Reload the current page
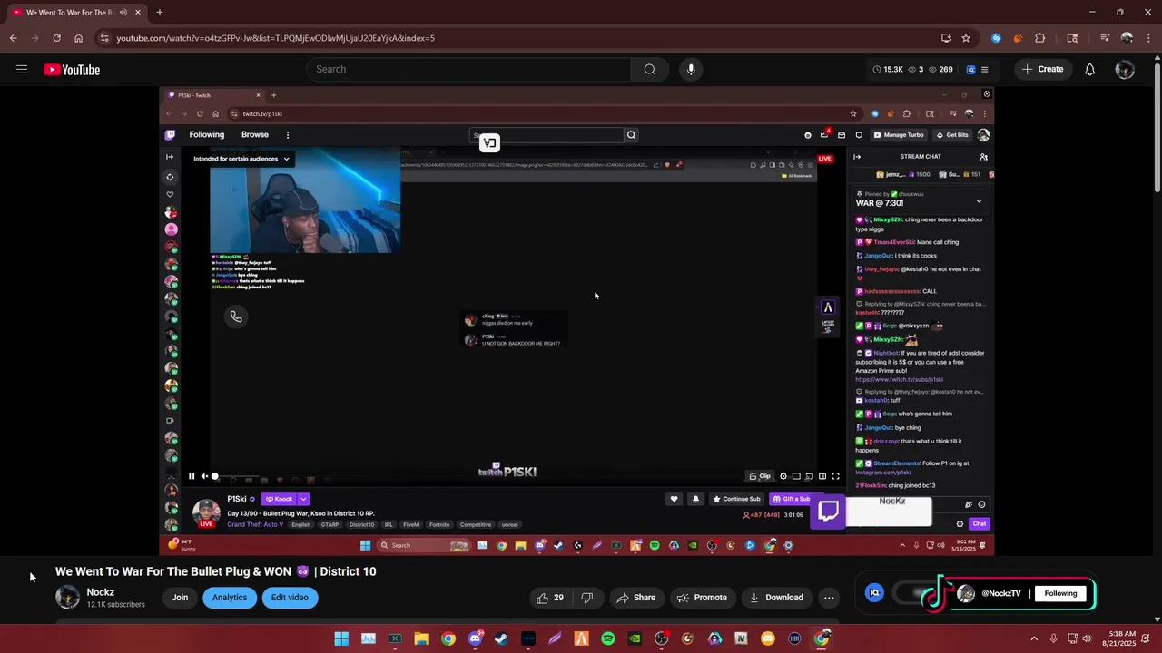The height and width of the screenshot is (653, 1162). tap(56, 38)
